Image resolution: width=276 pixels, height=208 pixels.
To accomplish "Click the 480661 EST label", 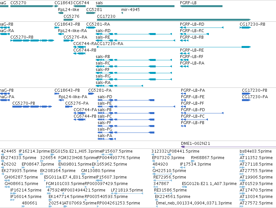I will pyautogui.click(x=30, y=203).
